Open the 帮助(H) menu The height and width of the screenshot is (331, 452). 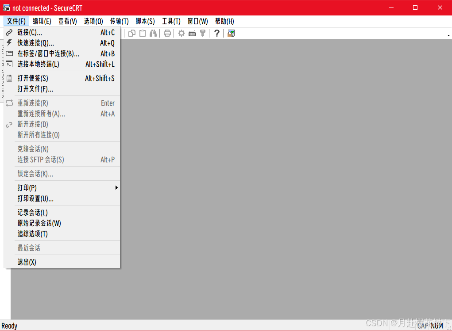[224, 21]
